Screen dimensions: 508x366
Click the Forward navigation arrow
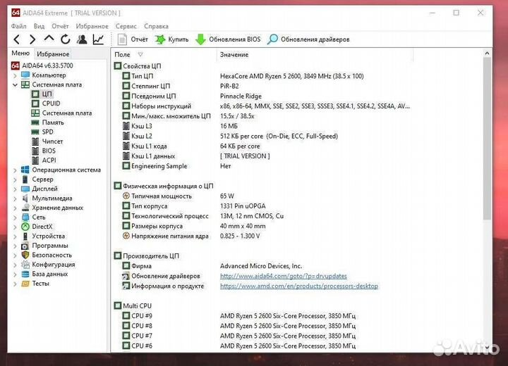[33, 39]
